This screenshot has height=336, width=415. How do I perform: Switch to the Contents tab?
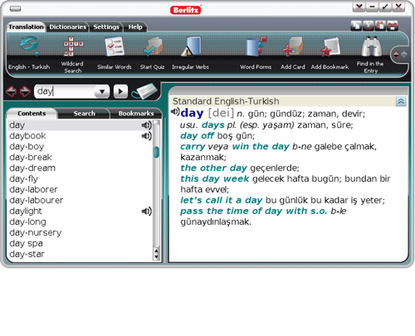pyautogui.click(x=32, y=114)
